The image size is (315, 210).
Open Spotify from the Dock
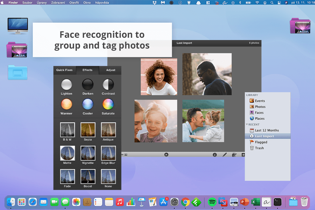pos(212,202)
